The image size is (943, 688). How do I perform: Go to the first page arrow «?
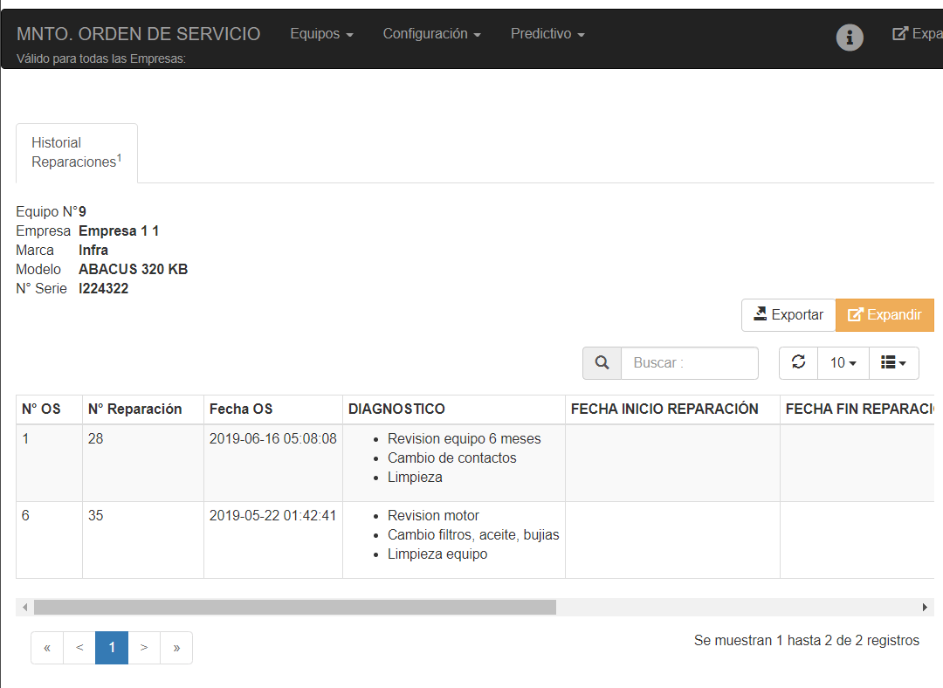[x=47, y=648]
